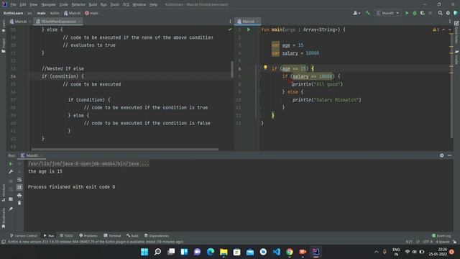Toggle the Bookmarks tool window stripe button
This screenshot has width=460, height=259.
pyautogui.click(x=3, y=218)
